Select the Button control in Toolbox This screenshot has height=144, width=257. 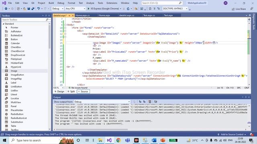tap(14, 39)
